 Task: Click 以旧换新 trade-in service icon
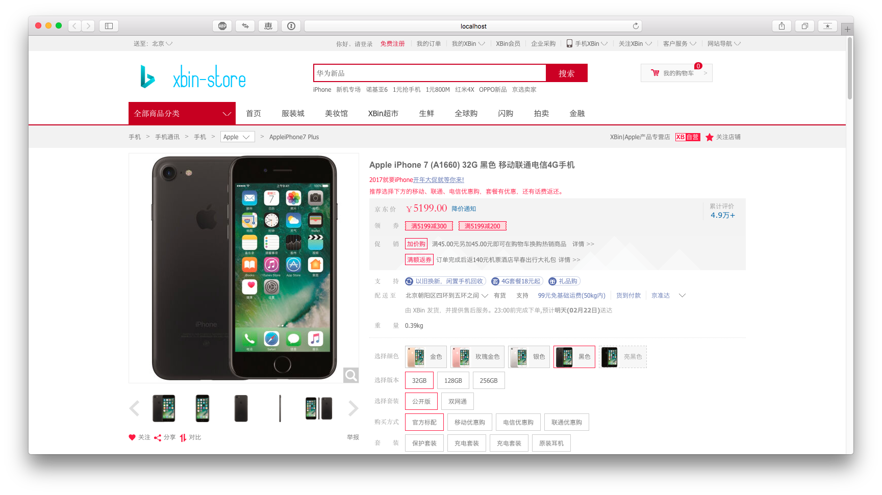tap(409, 281)
